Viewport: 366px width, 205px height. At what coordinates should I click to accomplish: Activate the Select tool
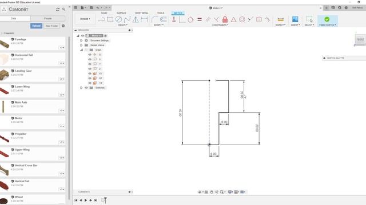tap(309, 19)
